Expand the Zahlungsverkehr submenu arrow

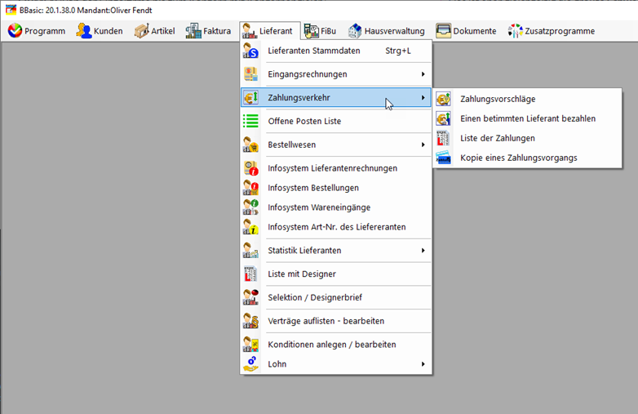(423, 98)
